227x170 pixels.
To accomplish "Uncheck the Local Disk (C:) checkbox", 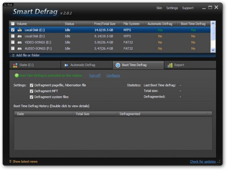I will point(13,30).
